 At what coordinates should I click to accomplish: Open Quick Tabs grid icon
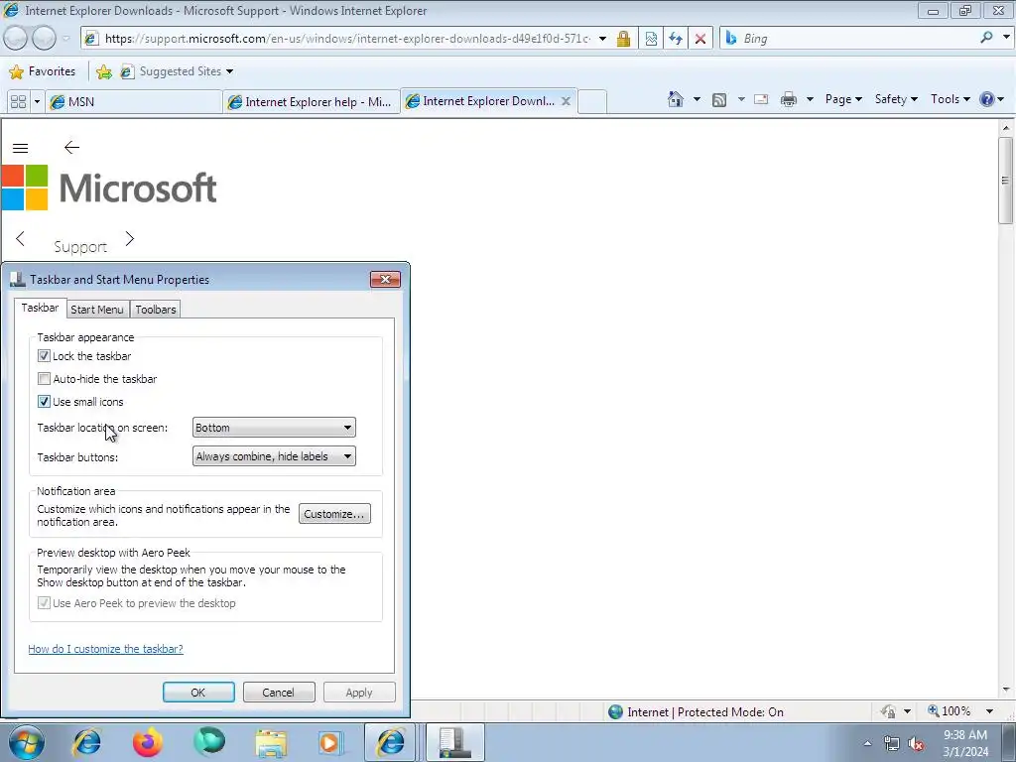(18, 102)
